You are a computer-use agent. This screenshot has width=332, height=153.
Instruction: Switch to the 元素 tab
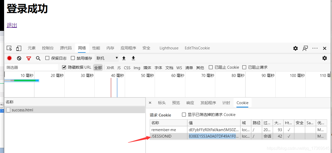tap(32, 48)
